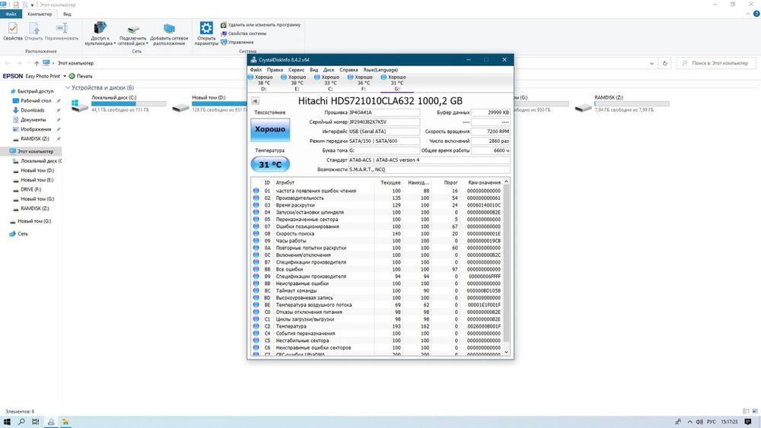This screenshot has height=428, width=761.
Task: Select drive E: status tab in CrystalDiskInfo
Action: 297,83
